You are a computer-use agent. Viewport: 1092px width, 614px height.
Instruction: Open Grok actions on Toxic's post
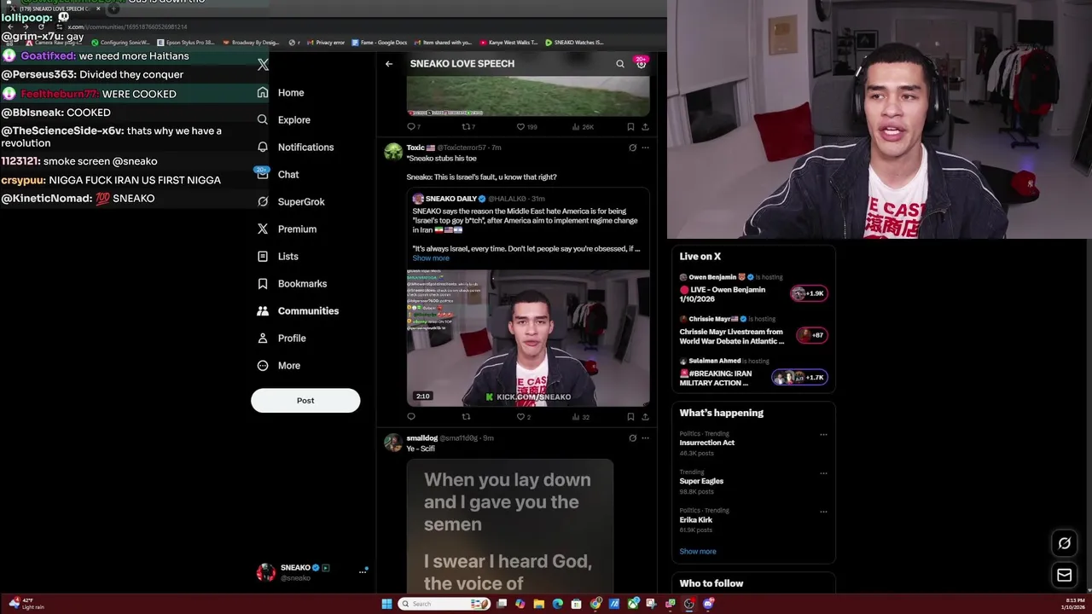632,148
